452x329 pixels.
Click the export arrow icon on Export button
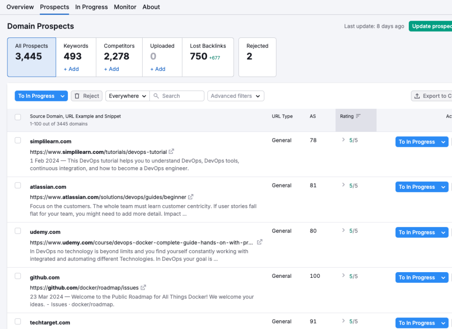[x=417, y=96]
